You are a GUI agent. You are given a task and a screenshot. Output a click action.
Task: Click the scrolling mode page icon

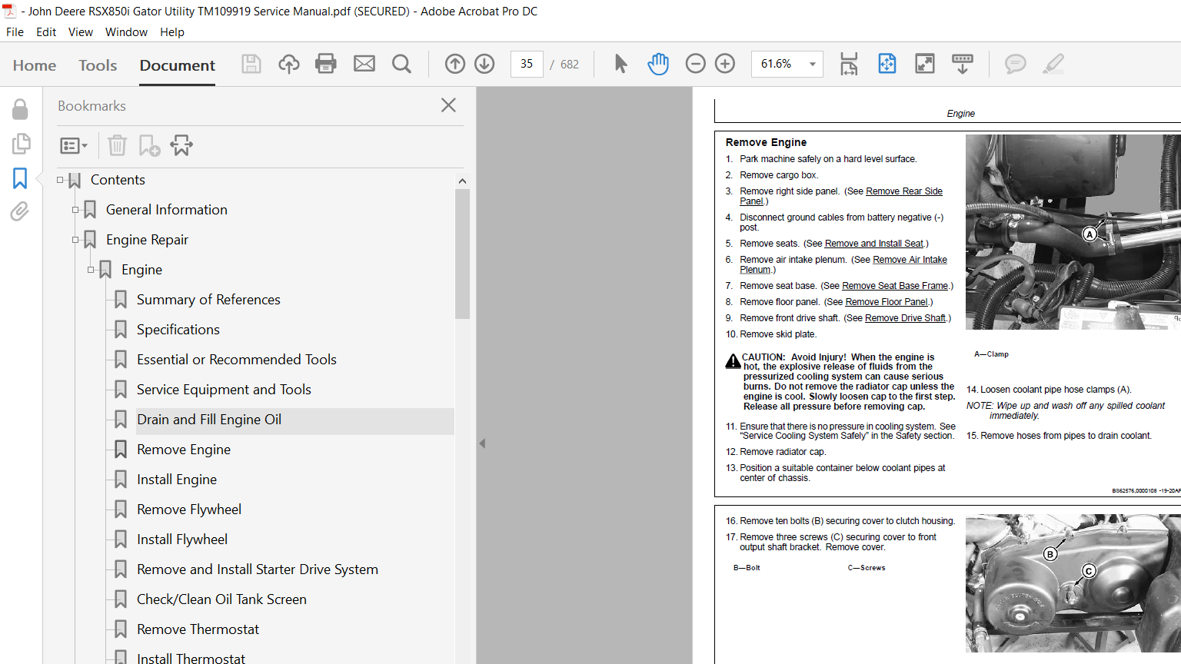click(849, 64)
